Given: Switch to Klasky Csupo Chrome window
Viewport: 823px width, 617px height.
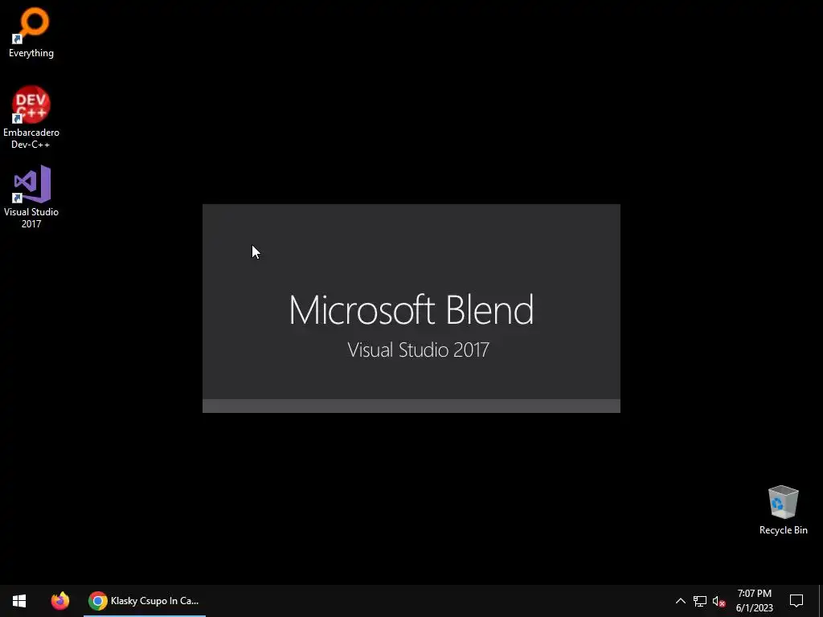Looking at the screenshot, I should 145,601.
